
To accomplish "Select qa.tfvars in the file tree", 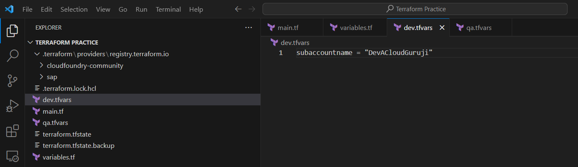I will [55, 123].
